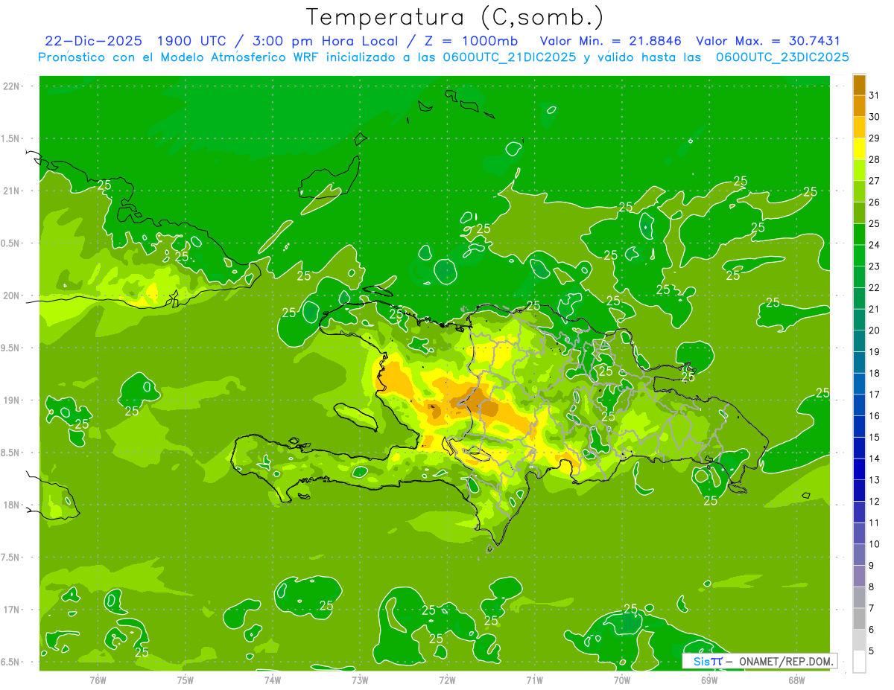Click the "1900 UTC" time text
Viewport: 894px width, 690px height.
pyautogui.click(x=192, y=41)
